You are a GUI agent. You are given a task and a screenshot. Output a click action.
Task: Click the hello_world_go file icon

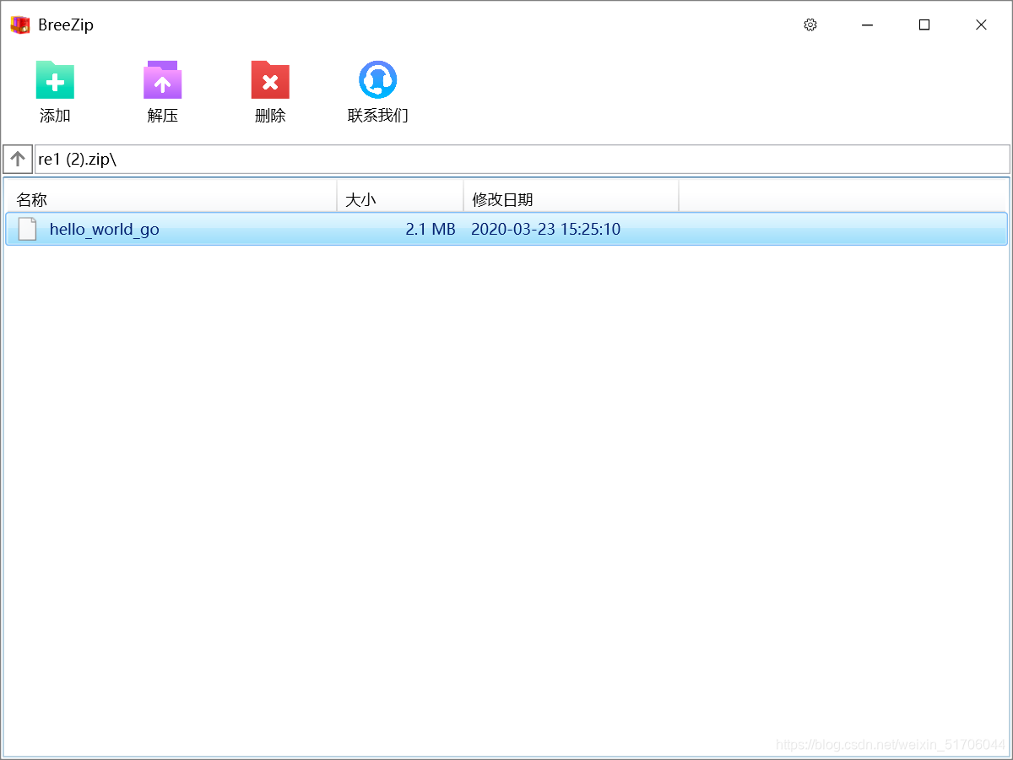26,229
